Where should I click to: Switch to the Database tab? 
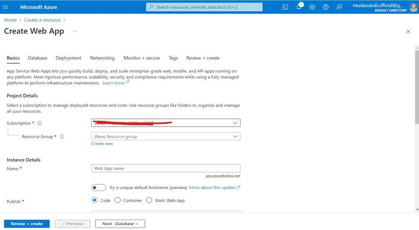click(37, 58)
